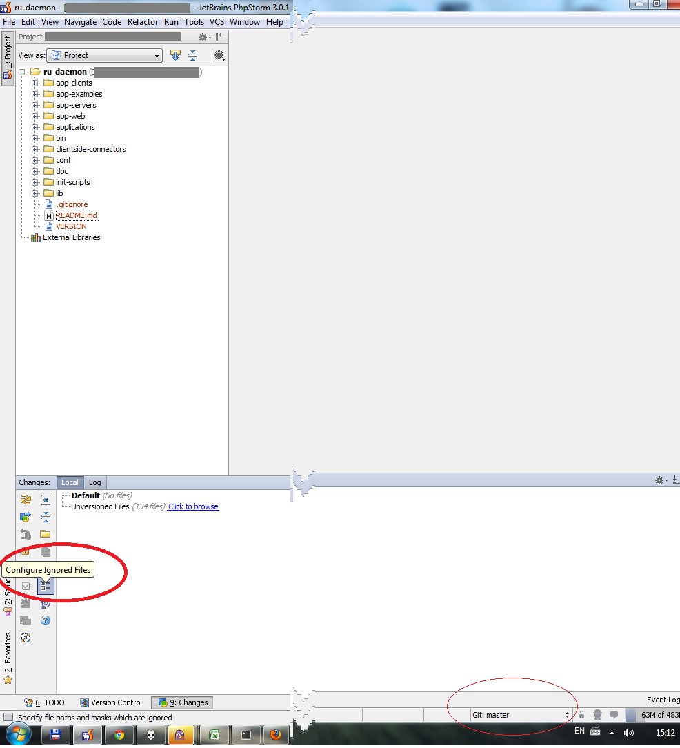Switch to the Local tab in Changes
Screen dimensions: 680x748
tap(70, 482)
